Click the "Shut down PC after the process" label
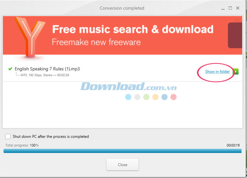Image resolution: width=247 pixels, height=178 pixels. pyautogui.click(x=51, y=136)
